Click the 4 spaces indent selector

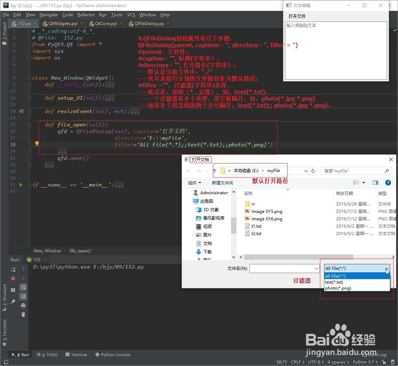pyautogui.click(x=338, y=362)
